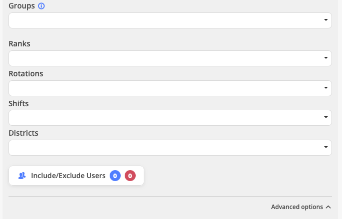Click the Rotations field label
The image size is (342, 219).
[x=26, y=74]
